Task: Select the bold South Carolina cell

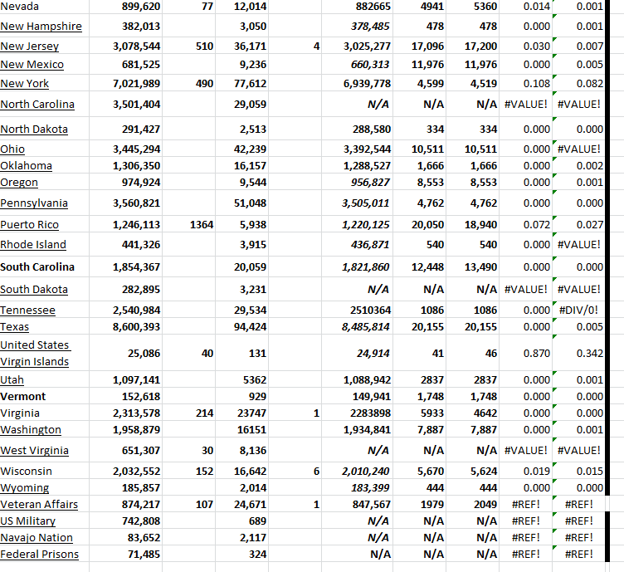Action: point(37,267)
